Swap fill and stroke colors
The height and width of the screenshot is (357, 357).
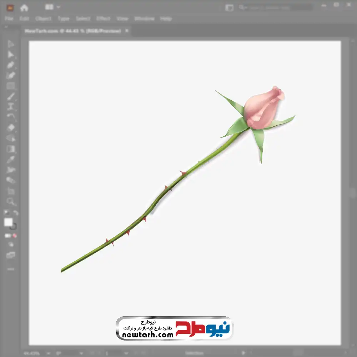(16, 213)
